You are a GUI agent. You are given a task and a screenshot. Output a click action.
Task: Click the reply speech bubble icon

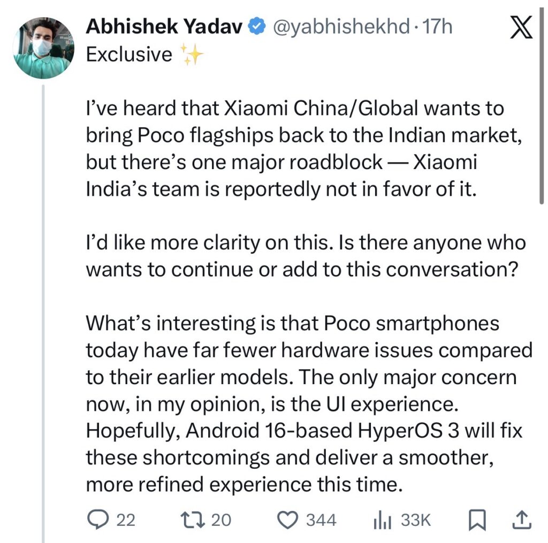[x=97, y=519]
